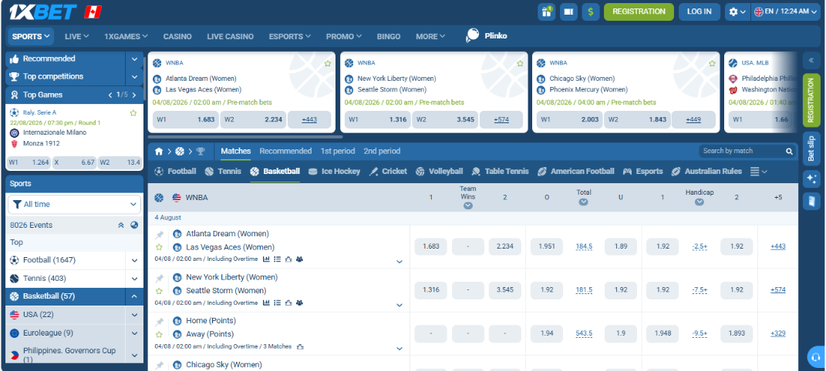This screenshot has height=371, width=826.
Task: Bet W1 1.683 on Atlanta Dream card
Action: click(185, 120)
